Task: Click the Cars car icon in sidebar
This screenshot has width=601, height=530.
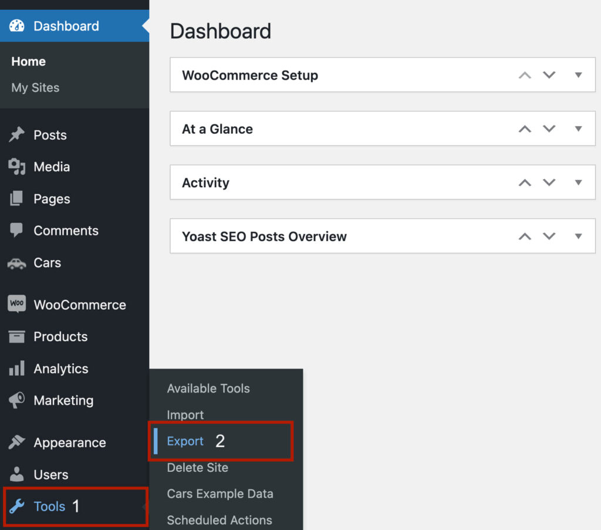Action: tap(17, 263)
